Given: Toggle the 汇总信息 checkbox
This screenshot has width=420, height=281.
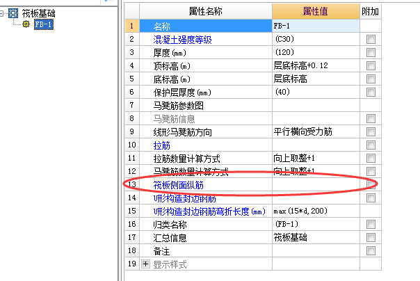Looking at the screenshot, I should [371, 238].
